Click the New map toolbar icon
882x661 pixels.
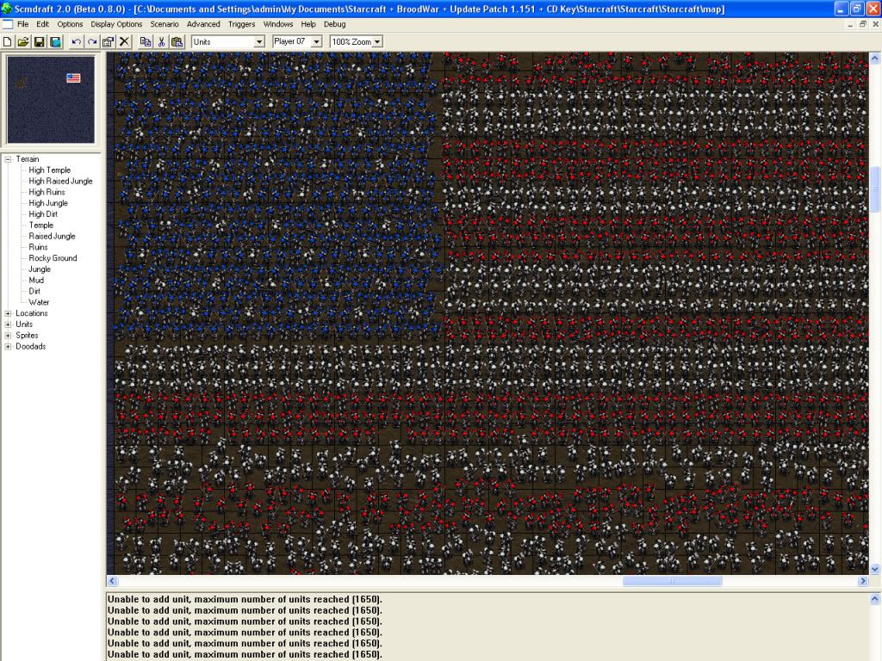[x=7, y=41]
